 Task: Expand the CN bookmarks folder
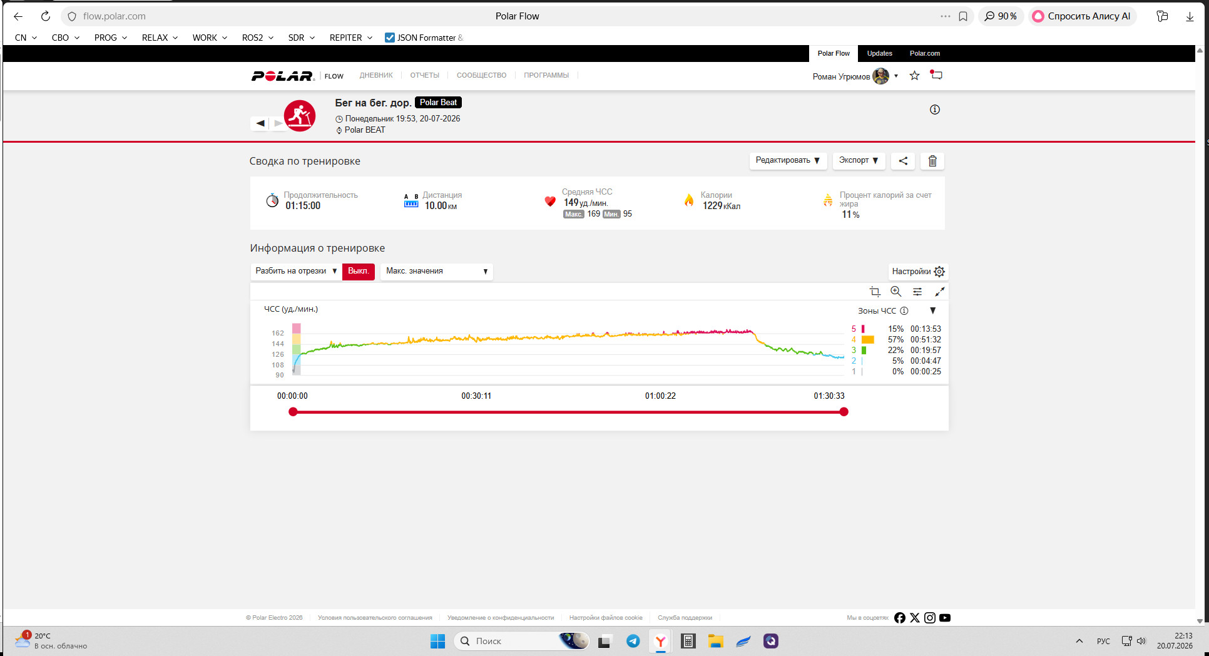[x=26, y=38]
